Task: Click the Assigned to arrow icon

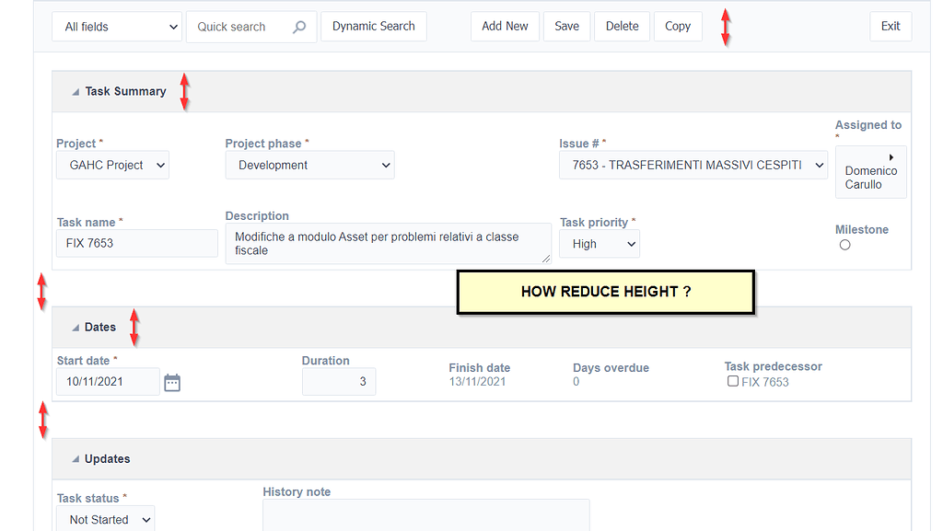Action: click(891, 156)
